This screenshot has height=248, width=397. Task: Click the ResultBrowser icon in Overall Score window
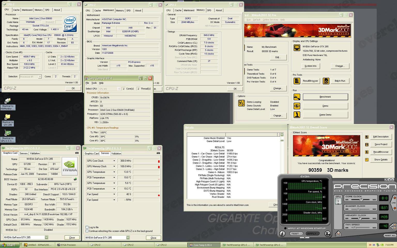(367, 152)
